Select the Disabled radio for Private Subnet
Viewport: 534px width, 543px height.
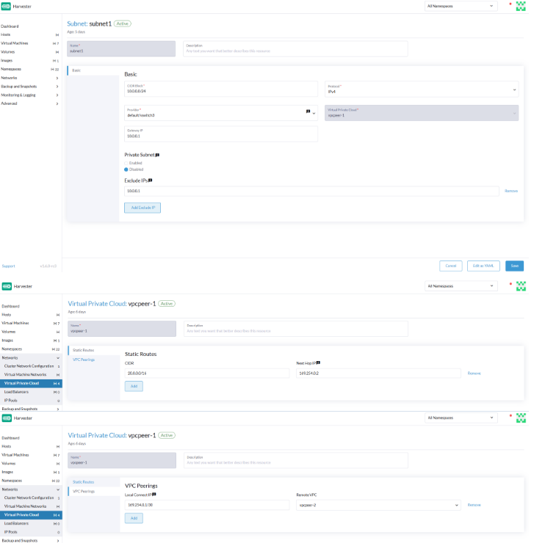(x=126, y=170)
